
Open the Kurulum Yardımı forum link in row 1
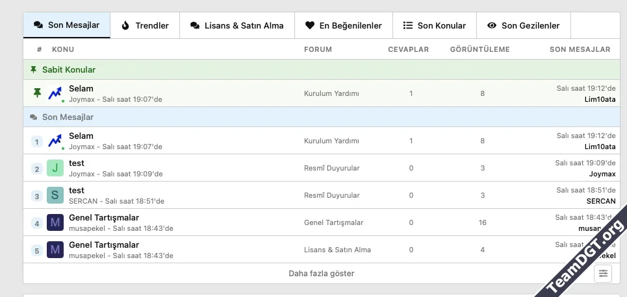click(331, 141)
